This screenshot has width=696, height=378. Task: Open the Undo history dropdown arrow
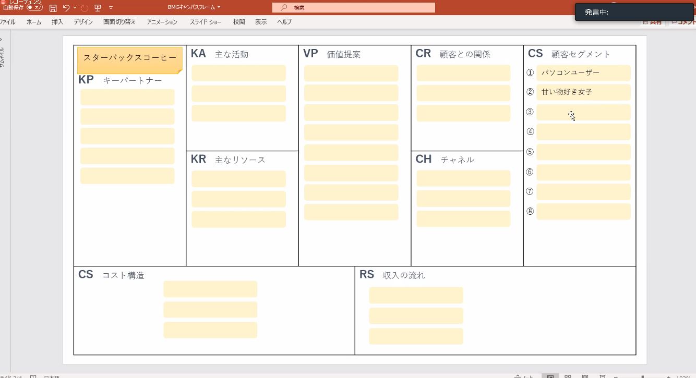tap(75, 8)
